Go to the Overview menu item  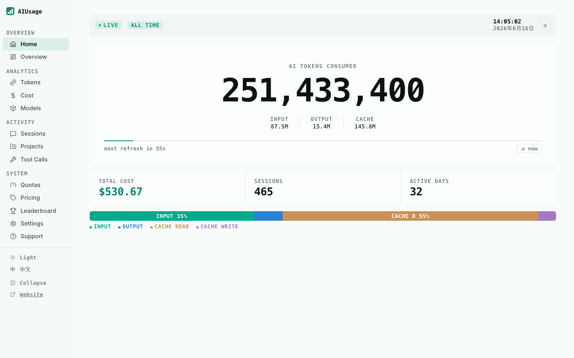tap(36, 57)
